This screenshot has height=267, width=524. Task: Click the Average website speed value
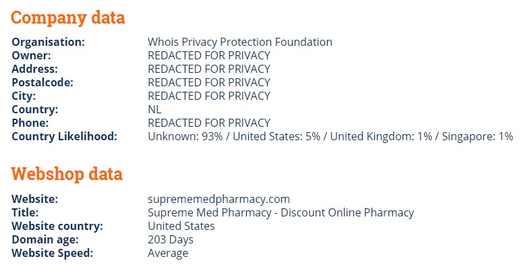(168, 254)
